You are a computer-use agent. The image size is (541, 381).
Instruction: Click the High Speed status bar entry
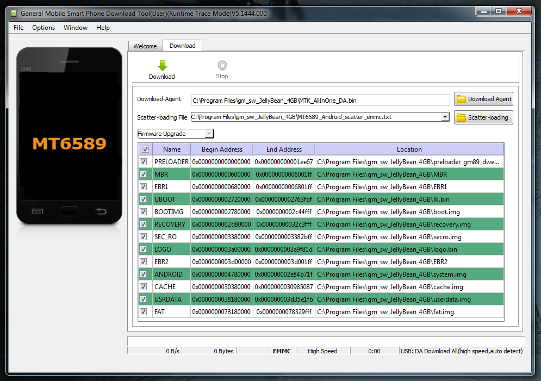click(322, 351)
